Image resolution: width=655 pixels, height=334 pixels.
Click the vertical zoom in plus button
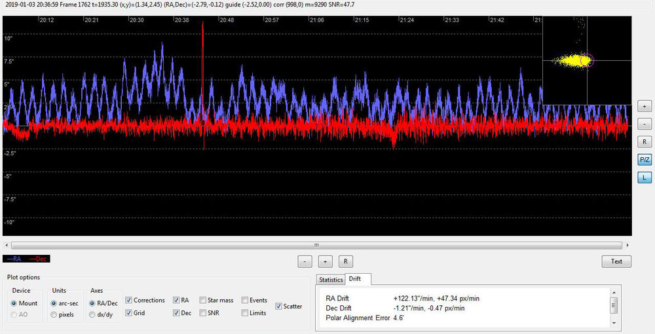click(x=644, y=107)
